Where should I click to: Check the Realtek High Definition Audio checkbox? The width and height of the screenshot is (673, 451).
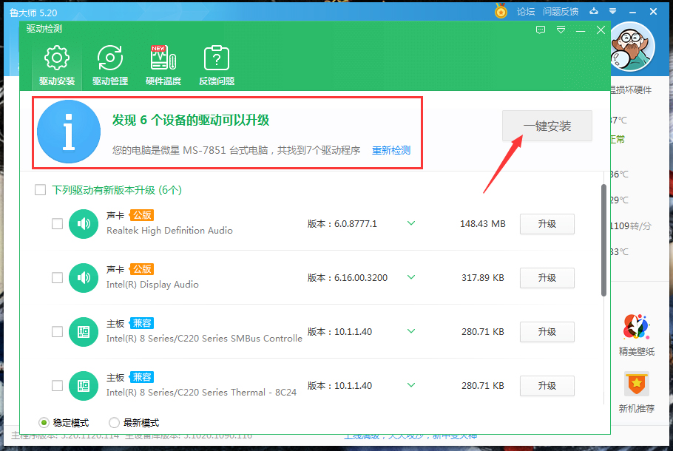point(57,223)
